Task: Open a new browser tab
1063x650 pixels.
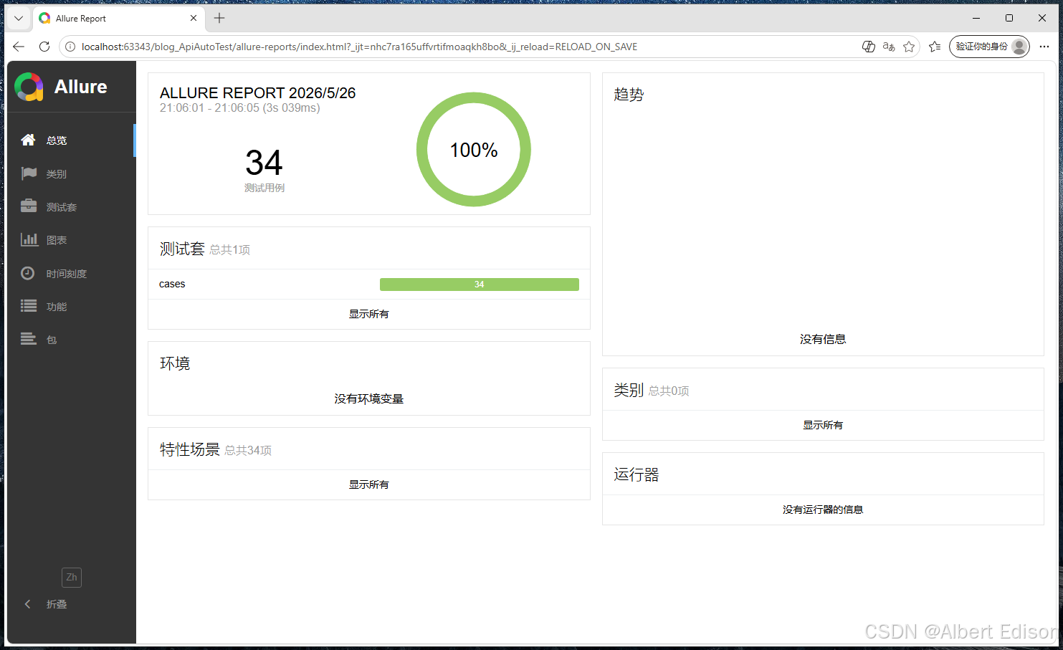Action: (220, 18)
